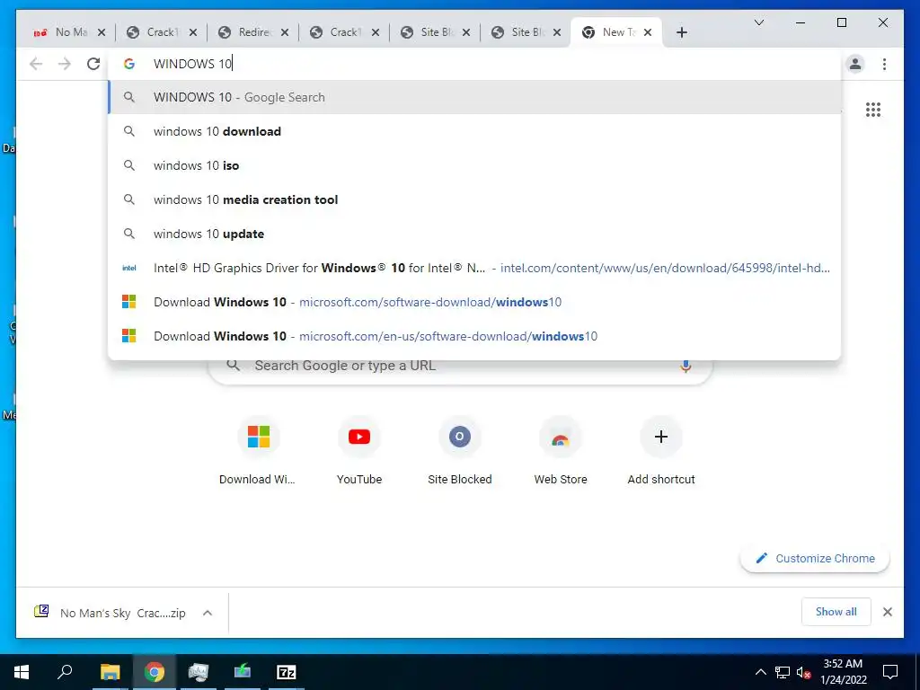The width and height of the screenshot is (920, 690).
Task: Choose the windows 10 download suggestion
Action: coord(474,131)
